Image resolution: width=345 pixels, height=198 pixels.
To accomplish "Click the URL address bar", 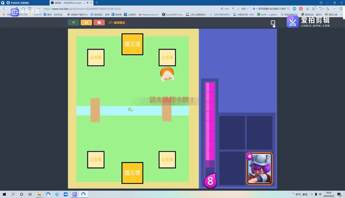I will pos(130,9).
